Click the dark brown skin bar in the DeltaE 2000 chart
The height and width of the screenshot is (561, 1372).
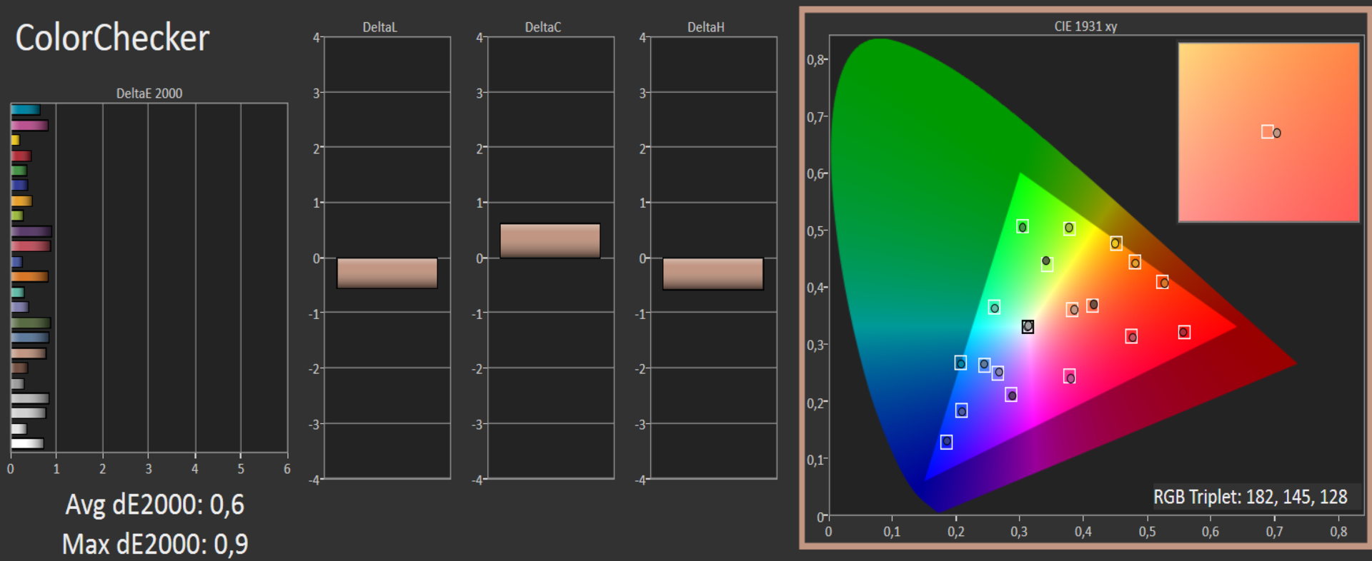[x=19, y=368]
